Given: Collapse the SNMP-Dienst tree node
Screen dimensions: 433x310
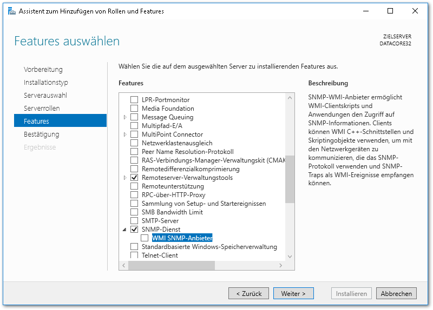Looking at the screenshot, I should click(125, 230).
